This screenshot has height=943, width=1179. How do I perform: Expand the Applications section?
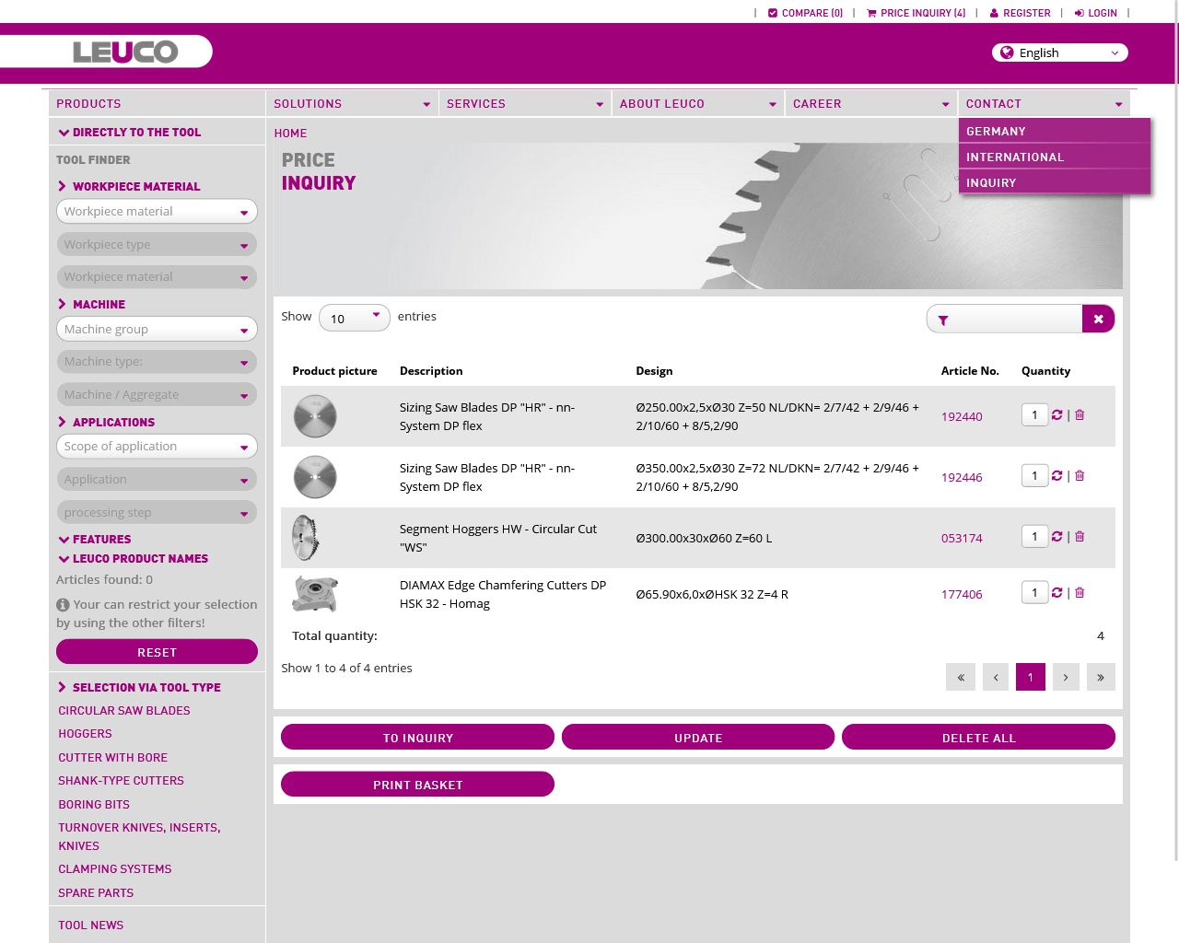coord(106,423)
